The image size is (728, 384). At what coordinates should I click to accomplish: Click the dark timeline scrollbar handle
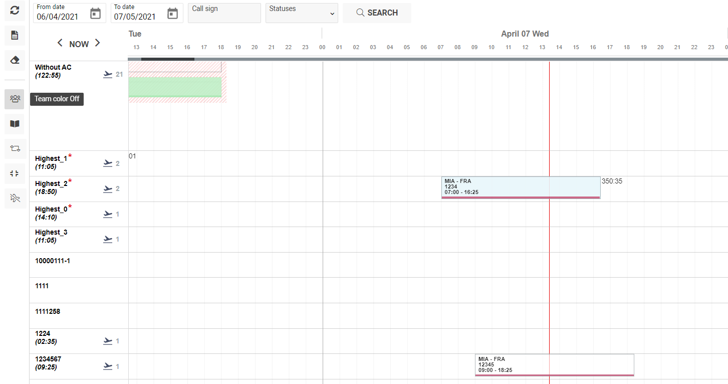[x=167, y=59]
